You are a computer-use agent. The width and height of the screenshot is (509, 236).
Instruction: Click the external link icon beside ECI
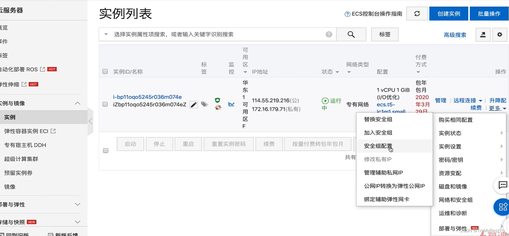[x=53, y=131]
